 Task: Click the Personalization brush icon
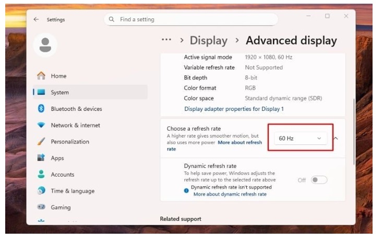coord(41,142)
